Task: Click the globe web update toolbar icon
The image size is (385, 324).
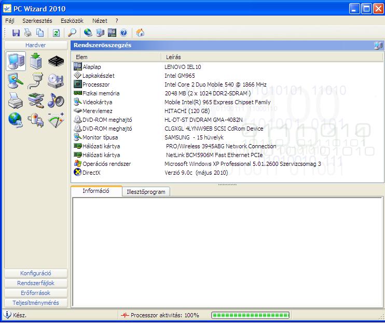Action: [88, 33]
